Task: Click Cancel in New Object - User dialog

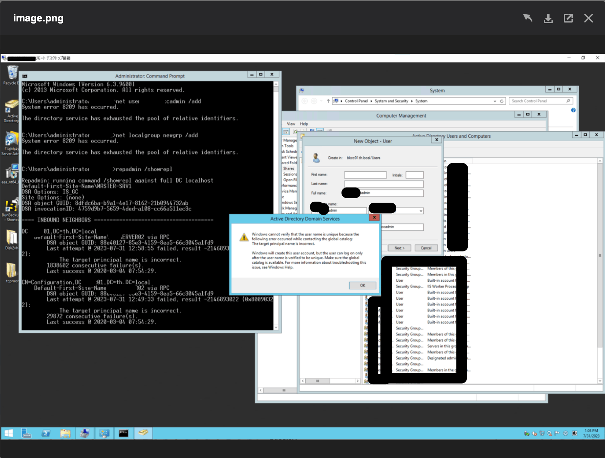Action: 426,248
